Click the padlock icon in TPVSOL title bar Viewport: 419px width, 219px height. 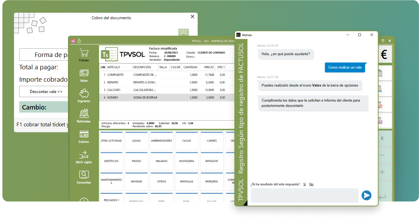79,41
